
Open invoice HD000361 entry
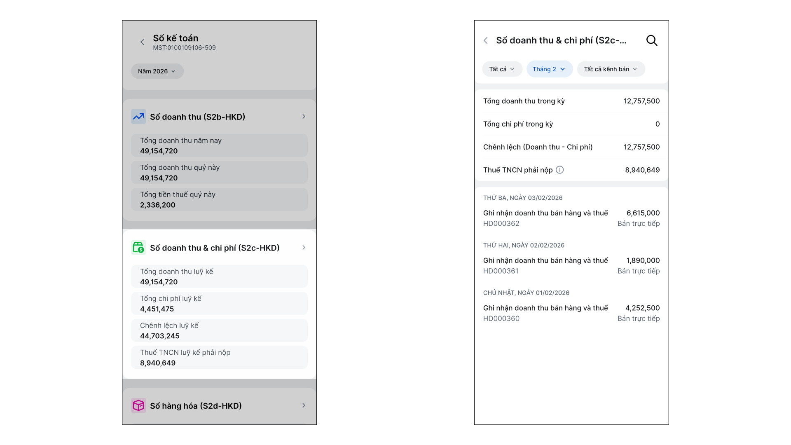pos(571,265)
